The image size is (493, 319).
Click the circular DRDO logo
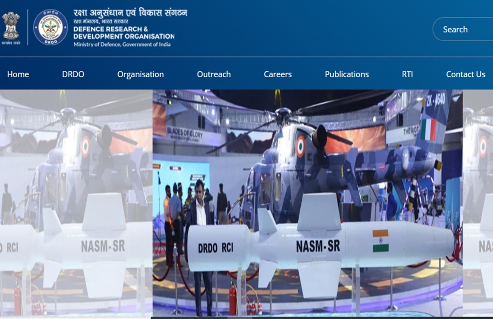click(51, 27)
